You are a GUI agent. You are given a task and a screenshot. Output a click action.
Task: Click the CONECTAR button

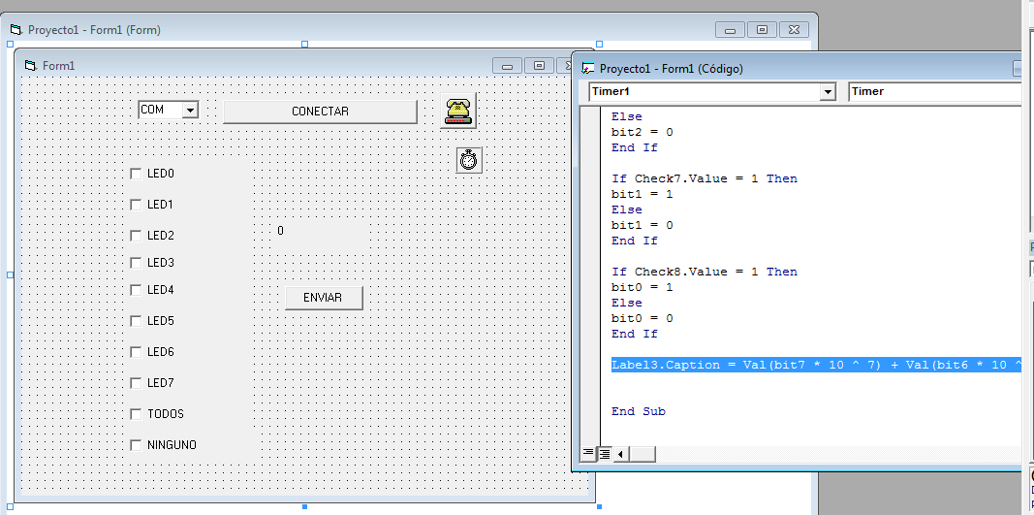320,112
